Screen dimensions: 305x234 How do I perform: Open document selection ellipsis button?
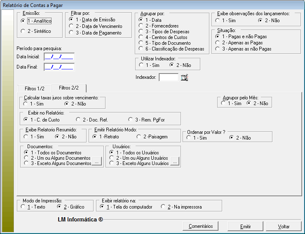click(x=96, y=163)
